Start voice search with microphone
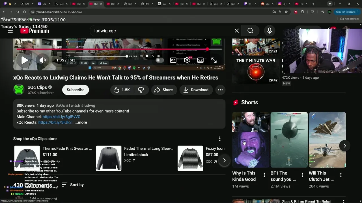The image size is (362, 203). [x=270, y=31]
